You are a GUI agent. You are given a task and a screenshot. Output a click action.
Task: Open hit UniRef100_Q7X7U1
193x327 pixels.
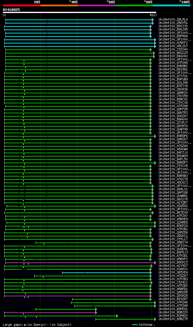(173, 76)
